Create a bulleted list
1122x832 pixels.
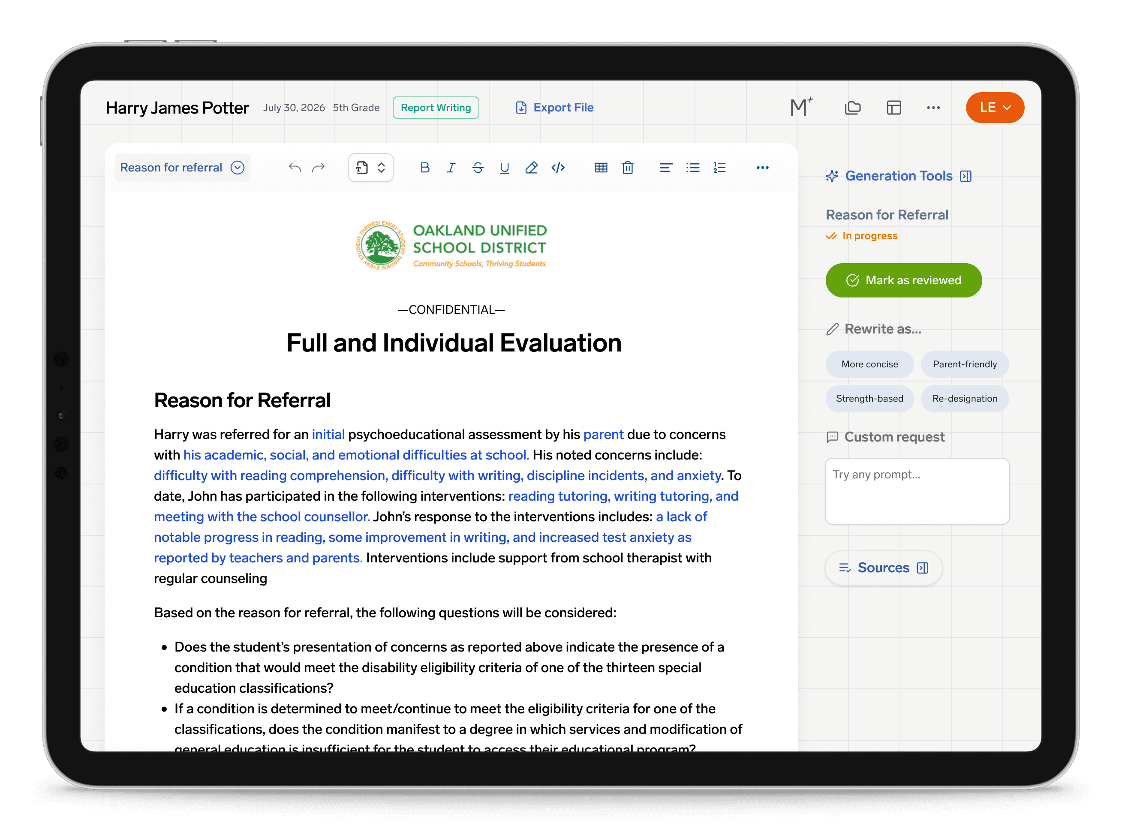(x=693, y=168)
